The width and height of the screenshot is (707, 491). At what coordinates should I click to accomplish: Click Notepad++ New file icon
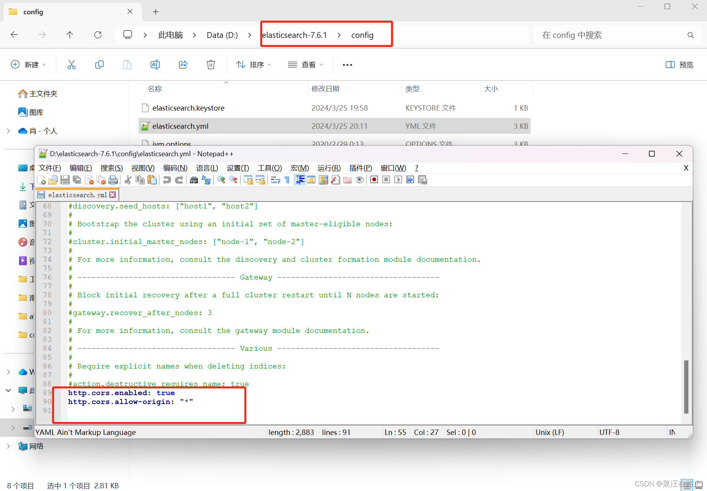click(x=41, y=180)
